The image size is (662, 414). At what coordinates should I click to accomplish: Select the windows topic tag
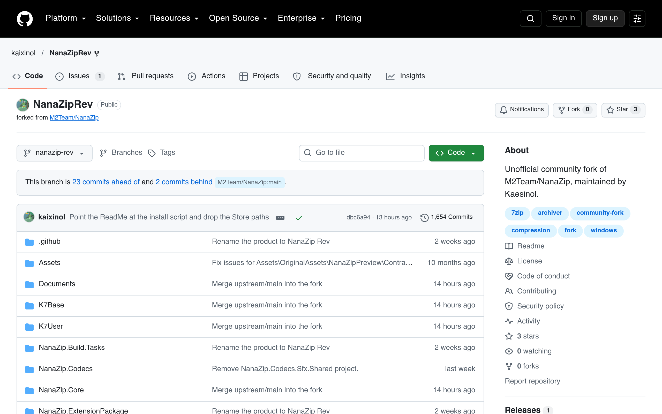(x=604, y=231)
